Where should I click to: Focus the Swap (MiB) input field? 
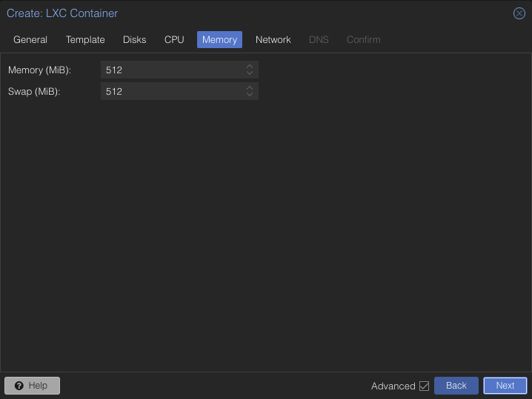coord(170,92)
